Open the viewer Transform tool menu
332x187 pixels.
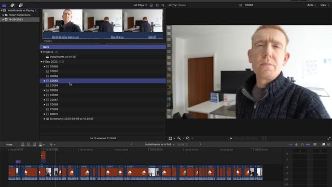point(172,138)
